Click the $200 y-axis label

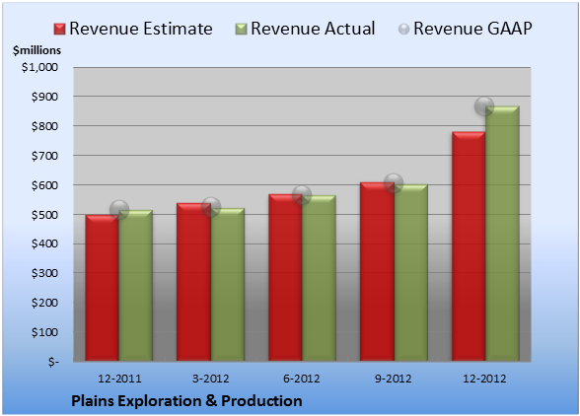(44, 303)
